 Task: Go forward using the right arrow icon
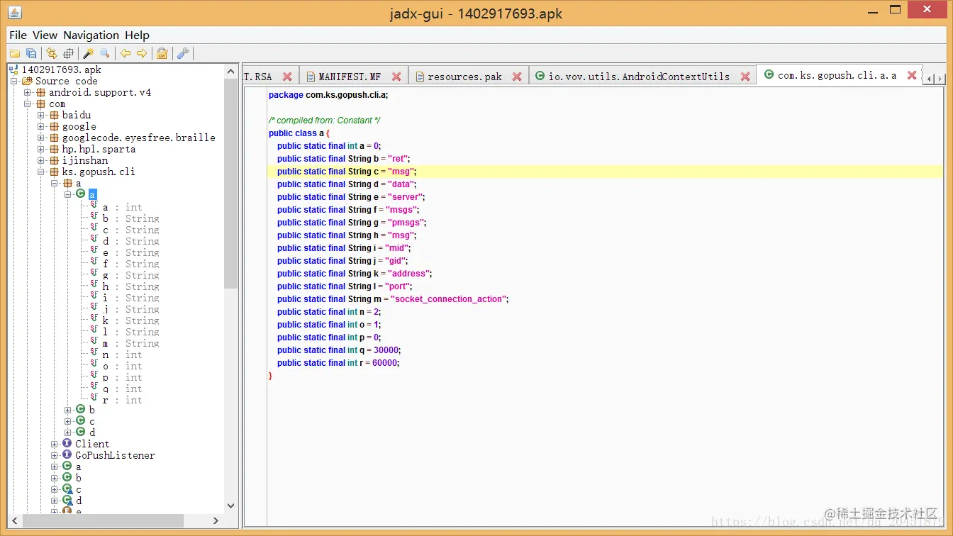(x=142, y=53)
